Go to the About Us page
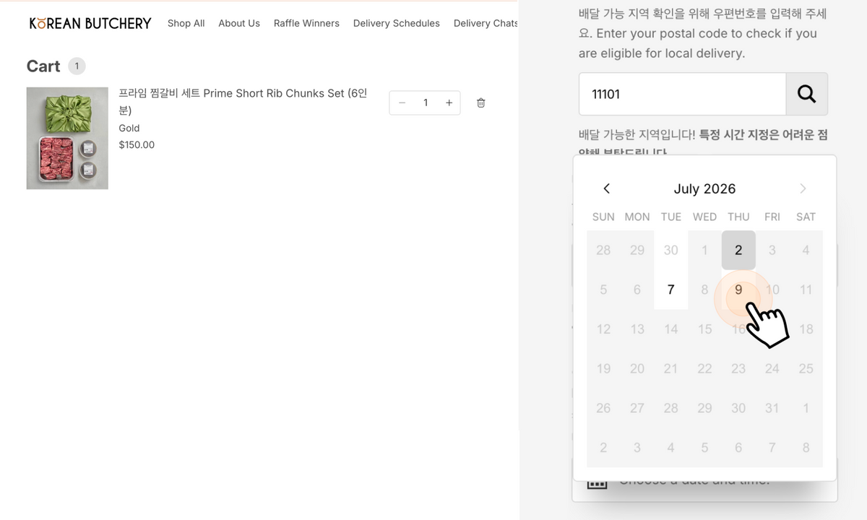The height and width of the screenshot is (520, 867). [x=239, y=23]
